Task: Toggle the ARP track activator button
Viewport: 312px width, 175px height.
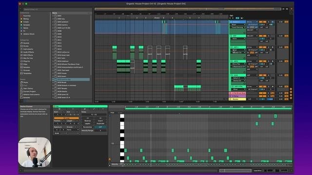Action: coord(262,36)
